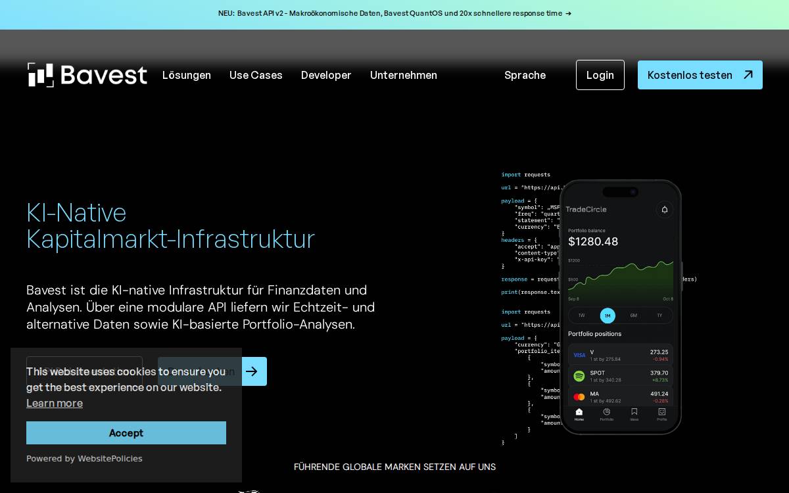Open the Learn more cookie link

click(x=55, y=403)
